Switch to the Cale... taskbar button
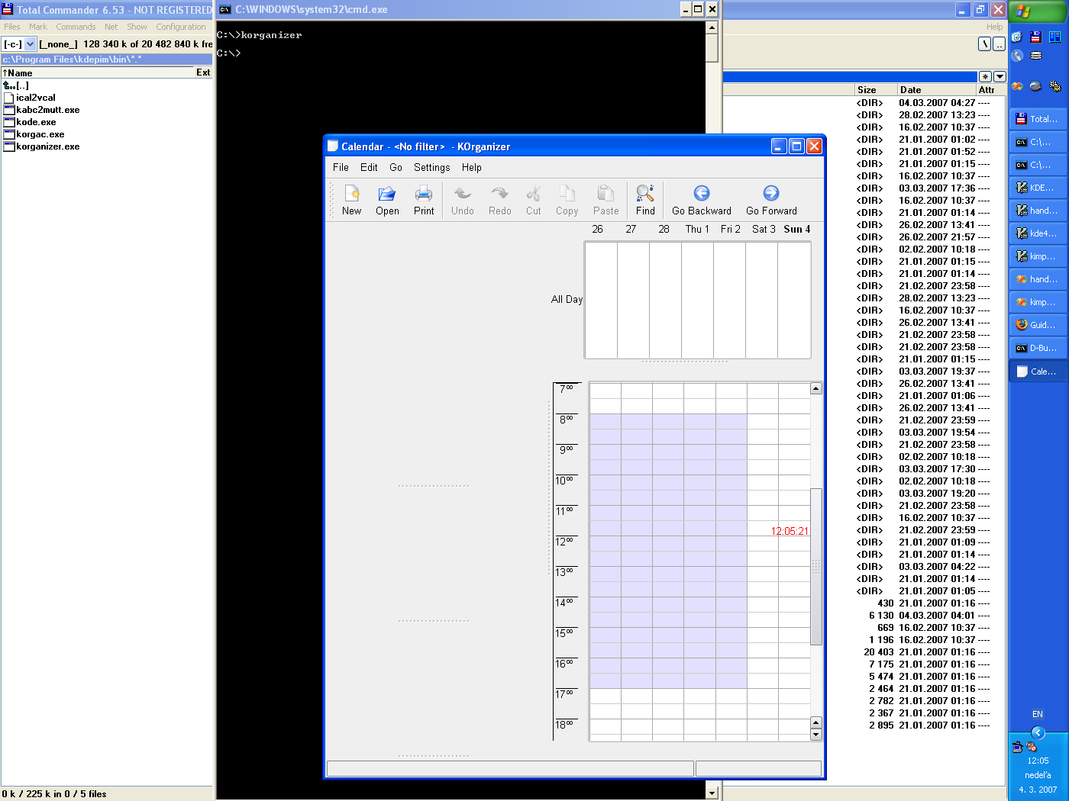 coord(1038,372)
